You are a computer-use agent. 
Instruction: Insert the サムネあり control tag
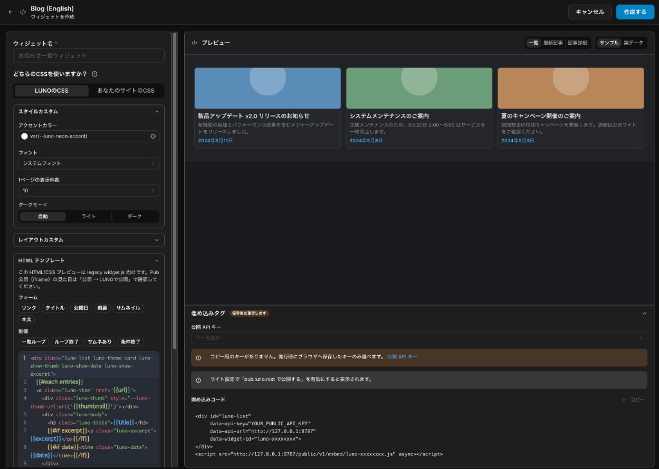coord(100,342)
